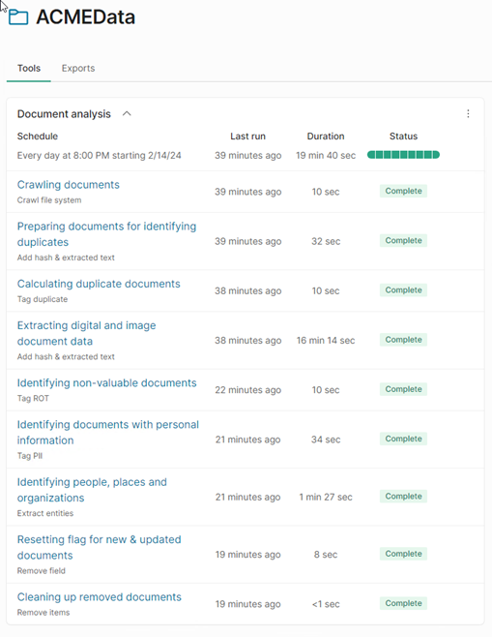Click the green segmented status progress bar

pos(404,155)
